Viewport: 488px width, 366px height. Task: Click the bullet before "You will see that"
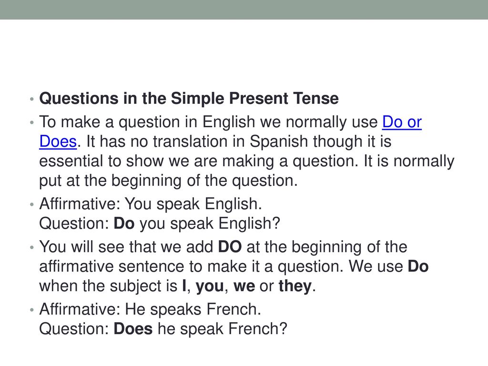[32, 248]
